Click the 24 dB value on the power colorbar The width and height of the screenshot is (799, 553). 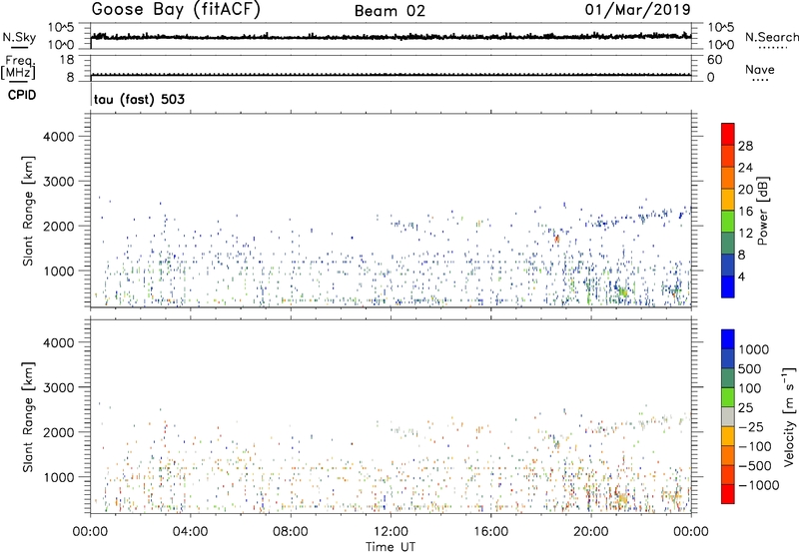[x=745, y=168]
